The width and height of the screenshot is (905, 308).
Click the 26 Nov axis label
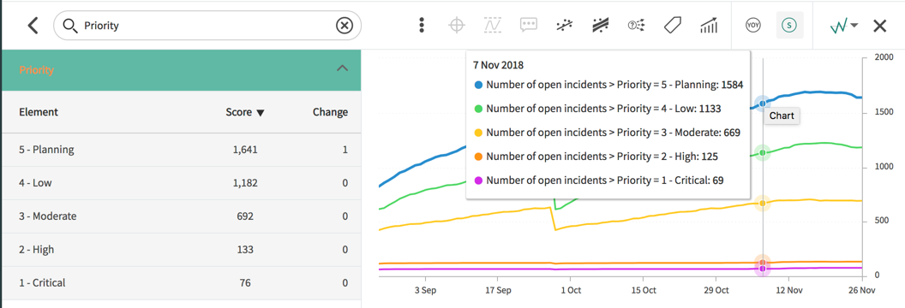coord(862,291)
